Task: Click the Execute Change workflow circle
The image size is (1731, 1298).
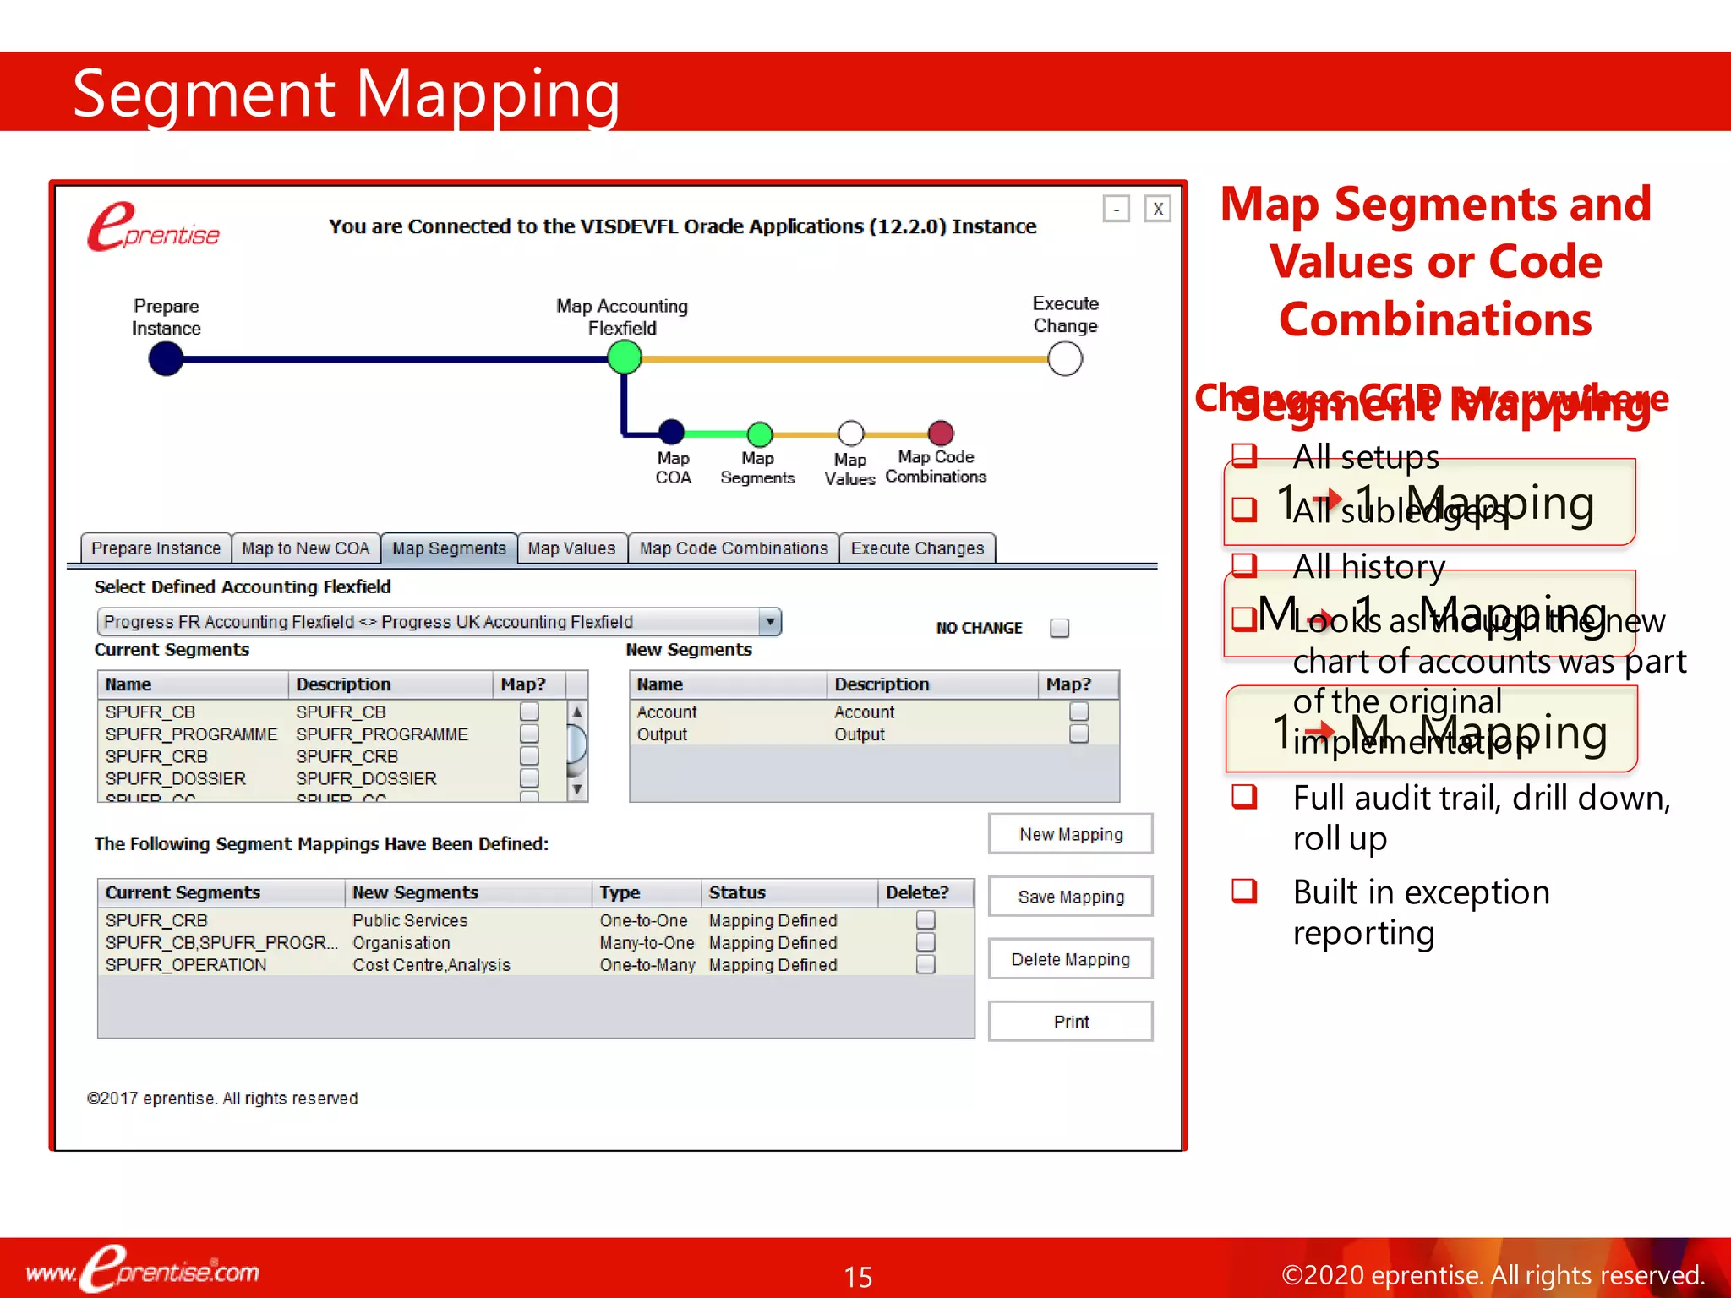Action: click(x=1064, y=358)
